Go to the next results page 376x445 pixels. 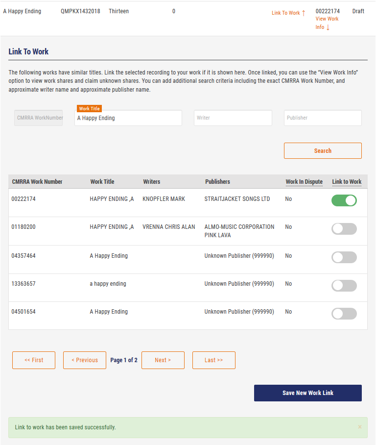point(163,360)
